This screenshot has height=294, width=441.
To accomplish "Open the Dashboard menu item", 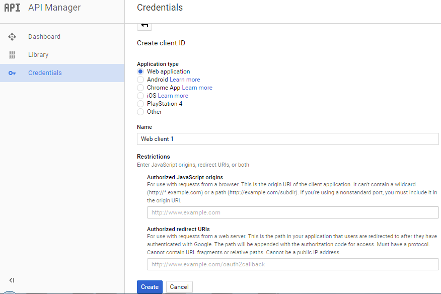I will click(62, 37).
